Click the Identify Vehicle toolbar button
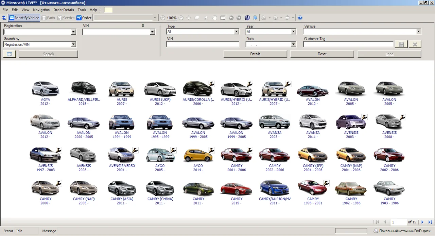The width and height of the screenshot is (435, 236). (x=24, y=18)
